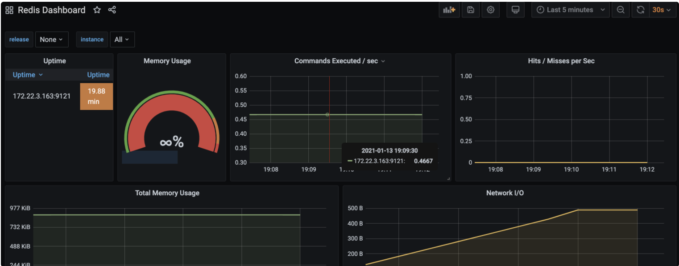Open the Total Memory Usage panel menu
679x266 pixels.
click(167, 193)
